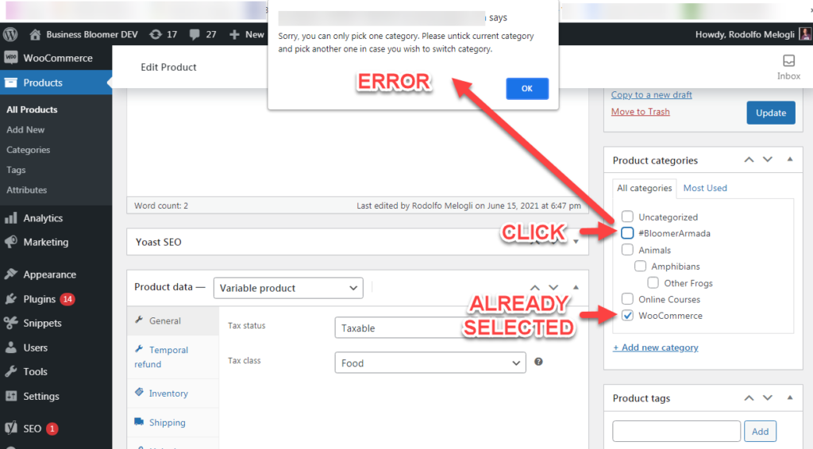Open the Temporal refund tab

[173, 357]
